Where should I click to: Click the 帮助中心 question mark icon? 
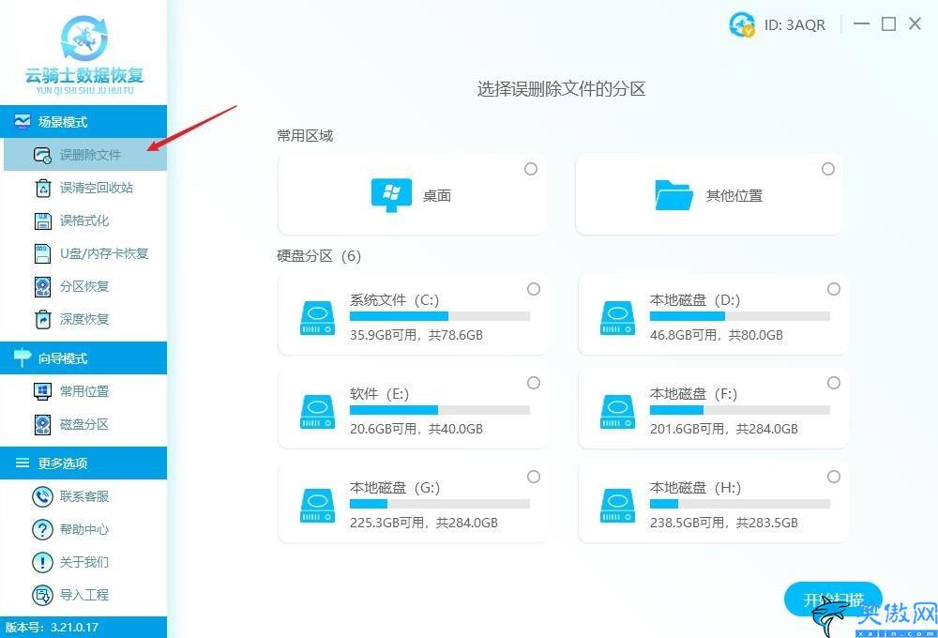pos(42,530)
